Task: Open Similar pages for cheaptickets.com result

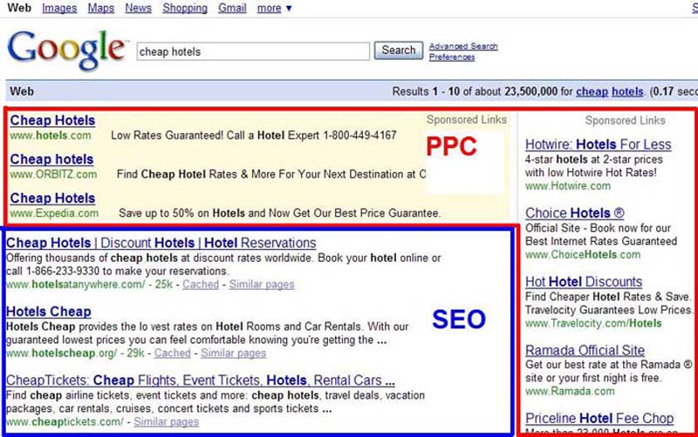Action: 166,422
